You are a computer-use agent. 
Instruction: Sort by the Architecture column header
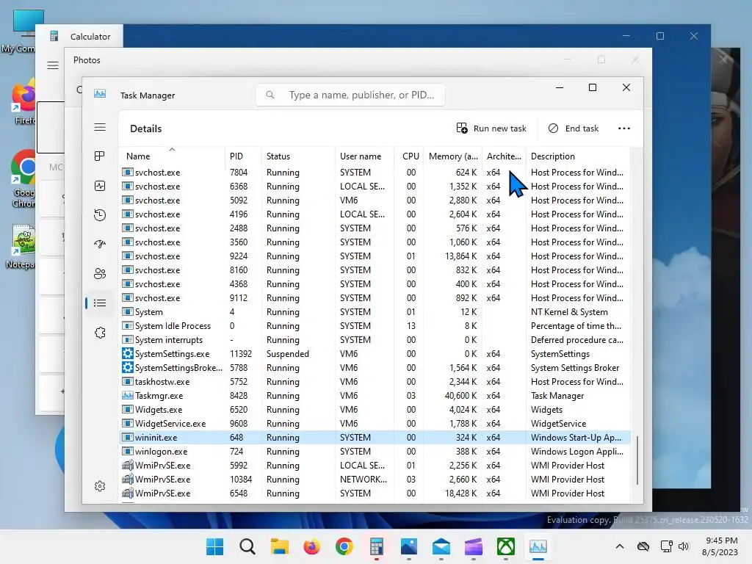click(x=504, y=156)
